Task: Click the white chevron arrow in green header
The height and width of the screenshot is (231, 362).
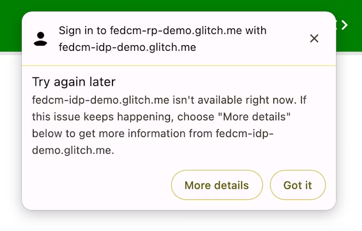Action: [x=345, y=25]
